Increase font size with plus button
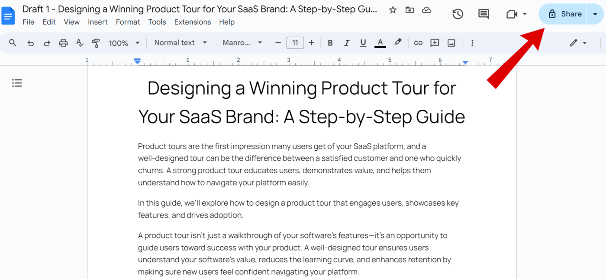 point(311,43)
